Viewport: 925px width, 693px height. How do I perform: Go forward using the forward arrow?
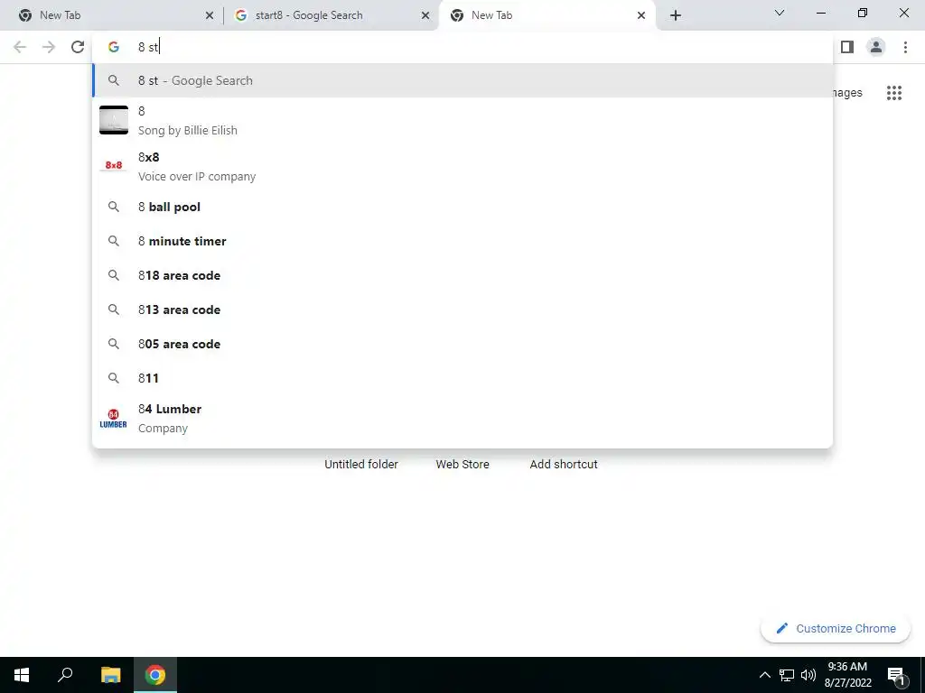click(49, 47)
